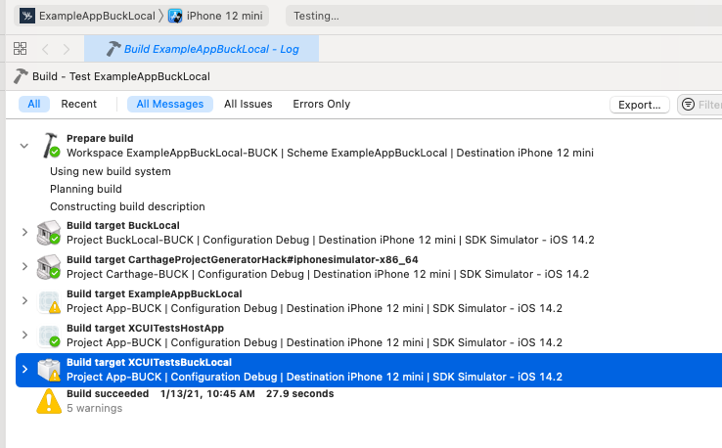Viewport: 722px width, 448px height.
Task: Collapse the Prepare build section
Action: pos(24,146)
